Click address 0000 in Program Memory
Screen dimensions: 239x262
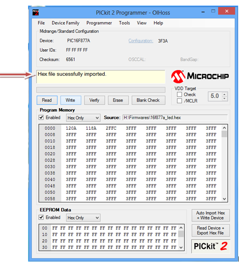pyautogui.click(x=50, y=128)
